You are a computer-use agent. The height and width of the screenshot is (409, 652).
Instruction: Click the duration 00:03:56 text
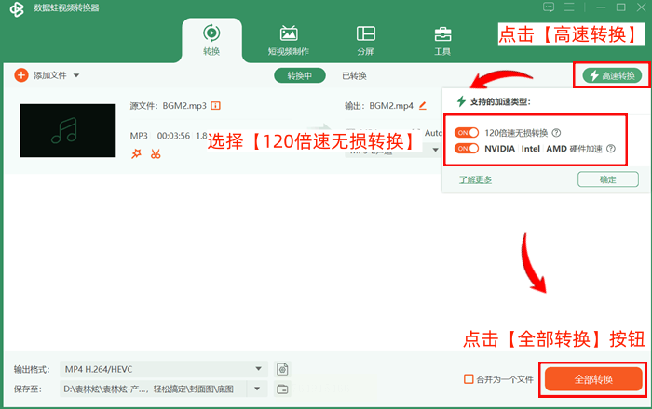click(173, 136)
